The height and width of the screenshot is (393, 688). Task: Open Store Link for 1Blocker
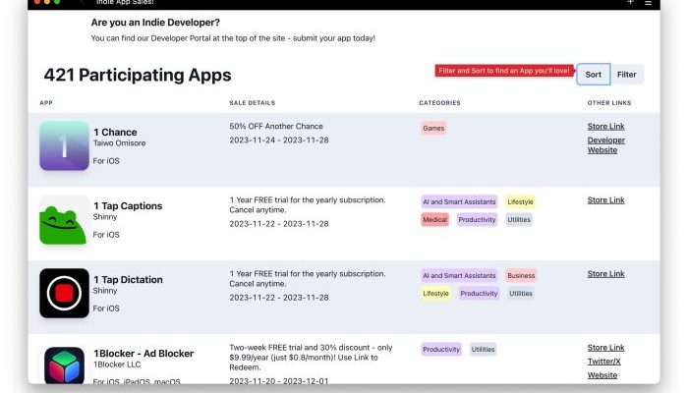click(x=606, y=348)
